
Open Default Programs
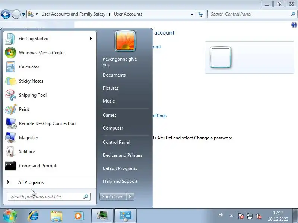coord(120,168)
